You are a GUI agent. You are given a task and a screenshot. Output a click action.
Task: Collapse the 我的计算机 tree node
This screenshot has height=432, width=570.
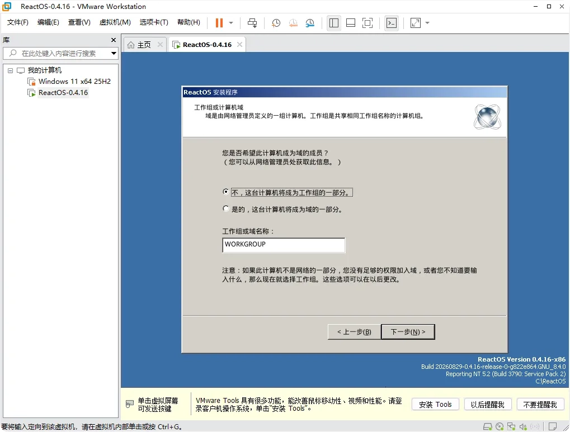point(11,70)
